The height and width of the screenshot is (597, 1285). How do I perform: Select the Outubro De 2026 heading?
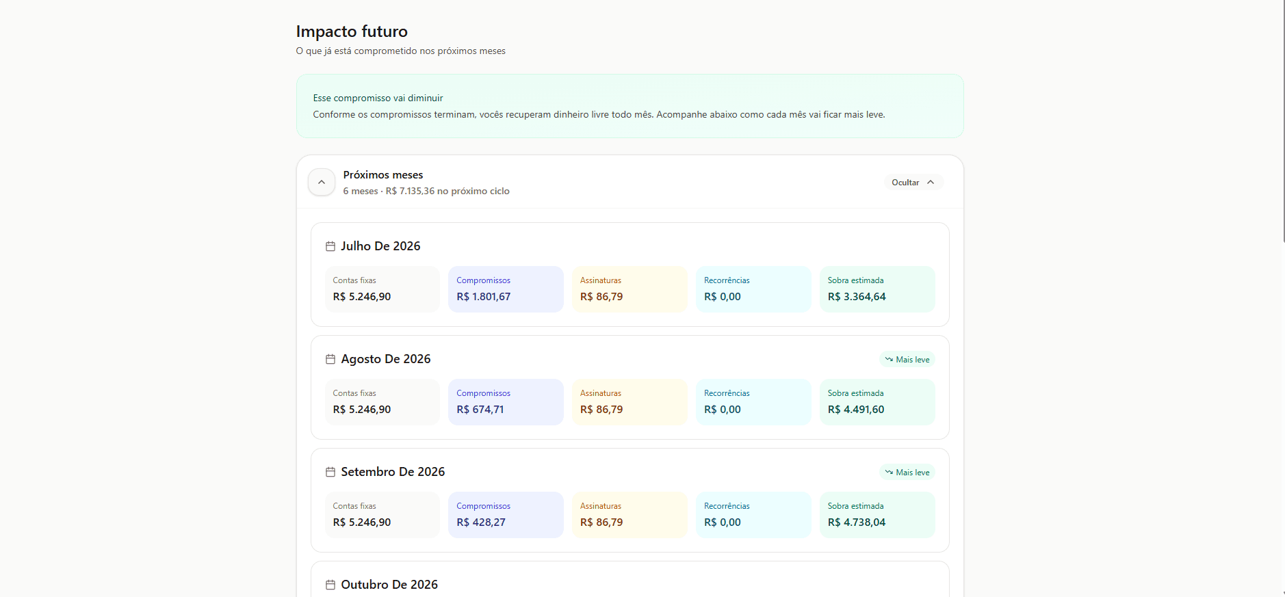(x=389, y=585)
